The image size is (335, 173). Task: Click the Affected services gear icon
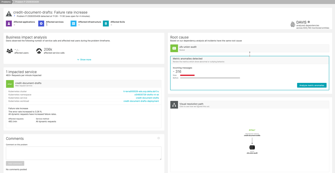point(41,23)
